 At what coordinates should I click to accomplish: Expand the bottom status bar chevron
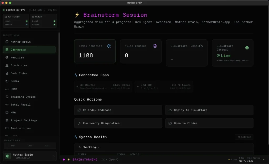tap(264, 160)
